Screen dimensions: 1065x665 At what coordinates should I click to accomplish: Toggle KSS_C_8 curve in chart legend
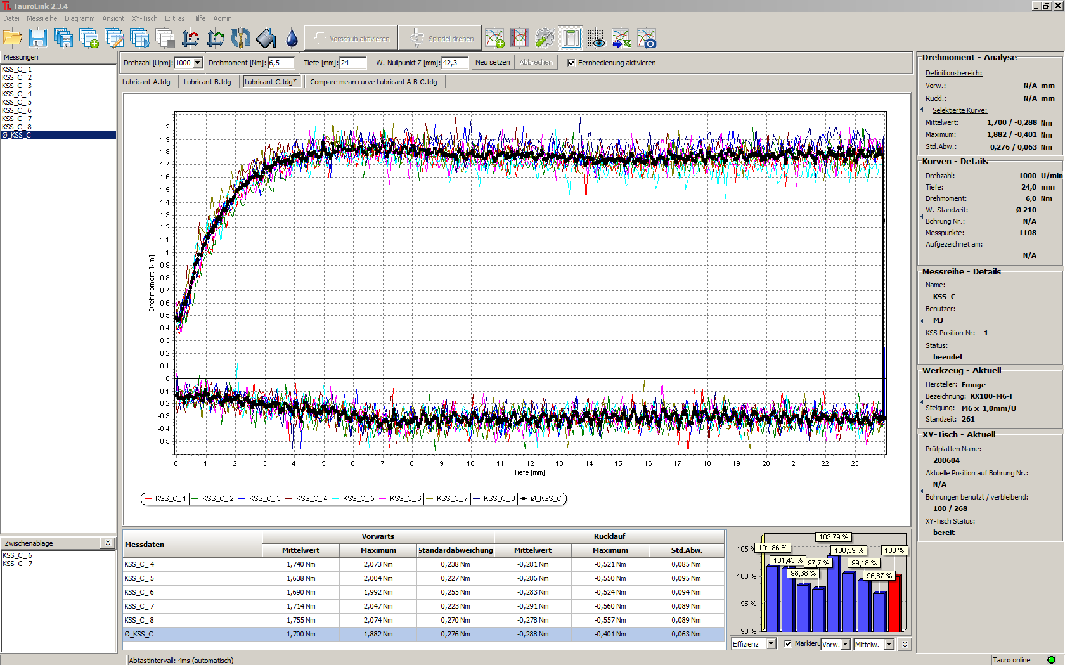494,498
